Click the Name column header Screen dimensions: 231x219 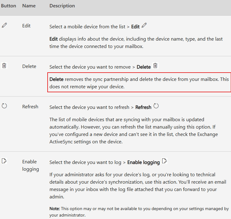[29, 6]
